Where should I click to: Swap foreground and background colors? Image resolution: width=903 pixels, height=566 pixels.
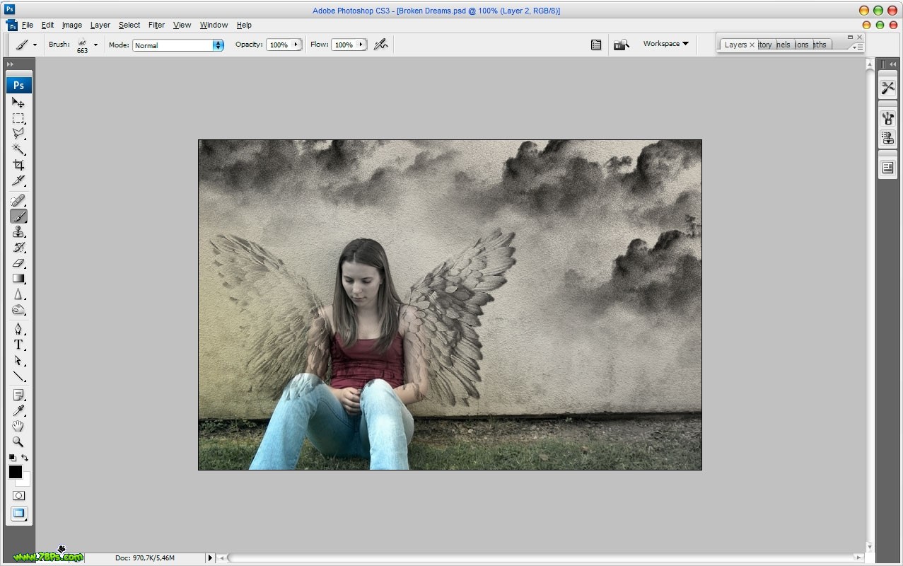click(25, 458)
